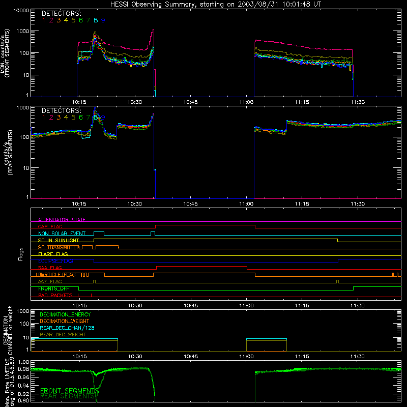Click the SC_TRANSMITTER flag label
Viewport: 407px width, 407px height.
pos(59,247)
